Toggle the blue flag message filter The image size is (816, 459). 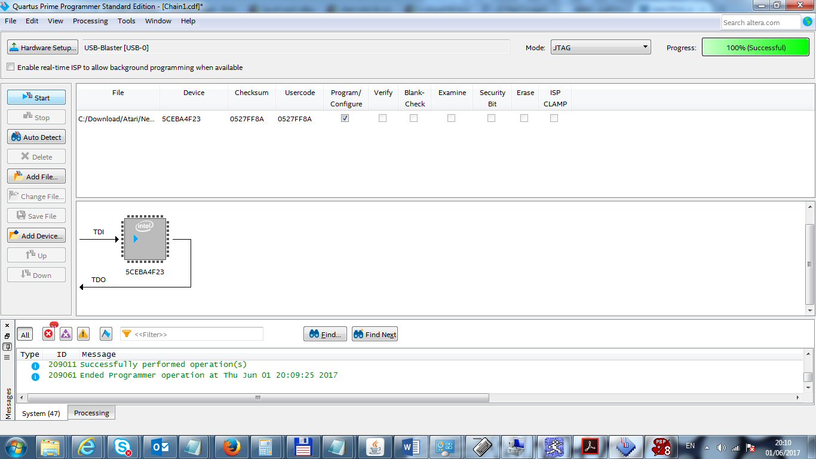pos(106,334)
